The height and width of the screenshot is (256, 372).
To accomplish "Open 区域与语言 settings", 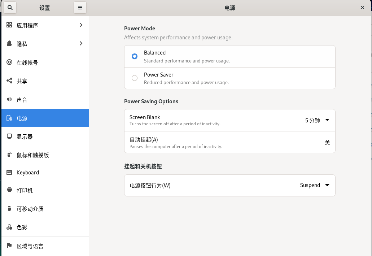I will pos(30,246).
